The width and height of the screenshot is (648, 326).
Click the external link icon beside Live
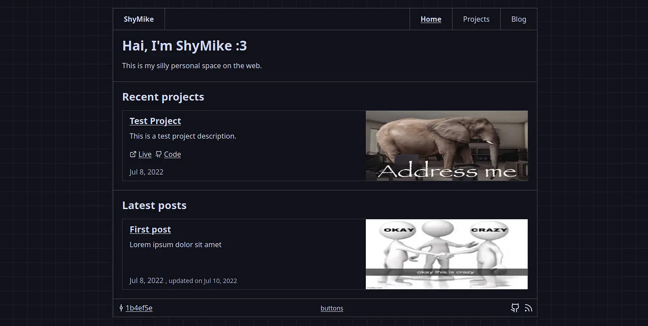coord(132,154)
